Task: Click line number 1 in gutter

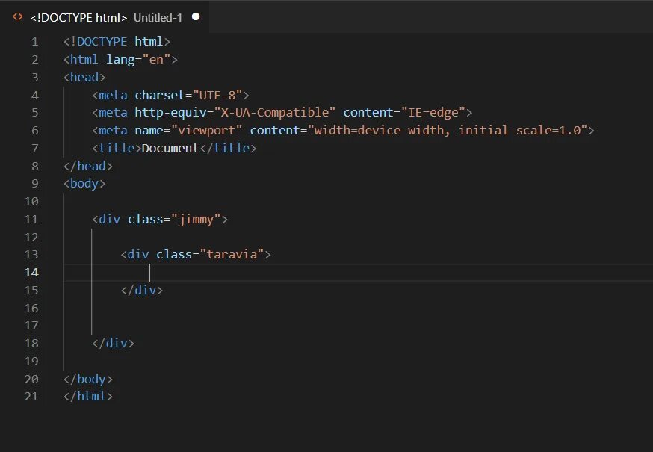Action: 34,42
